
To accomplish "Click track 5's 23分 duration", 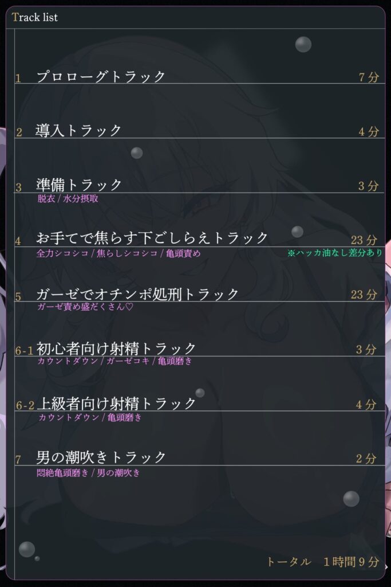I will pos(365,295).
